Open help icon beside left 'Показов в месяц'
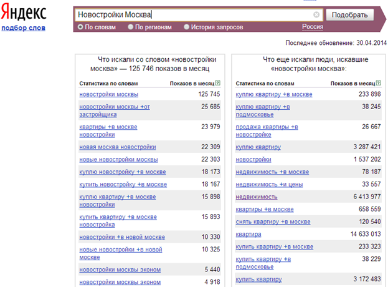The image size is (388, 287). (217, 83)
